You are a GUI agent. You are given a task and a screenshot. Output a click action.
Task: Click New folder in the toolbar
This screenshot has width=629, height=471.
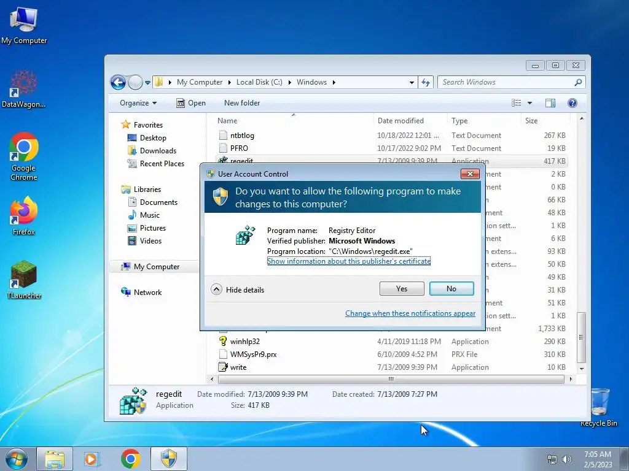click(242, 103)
